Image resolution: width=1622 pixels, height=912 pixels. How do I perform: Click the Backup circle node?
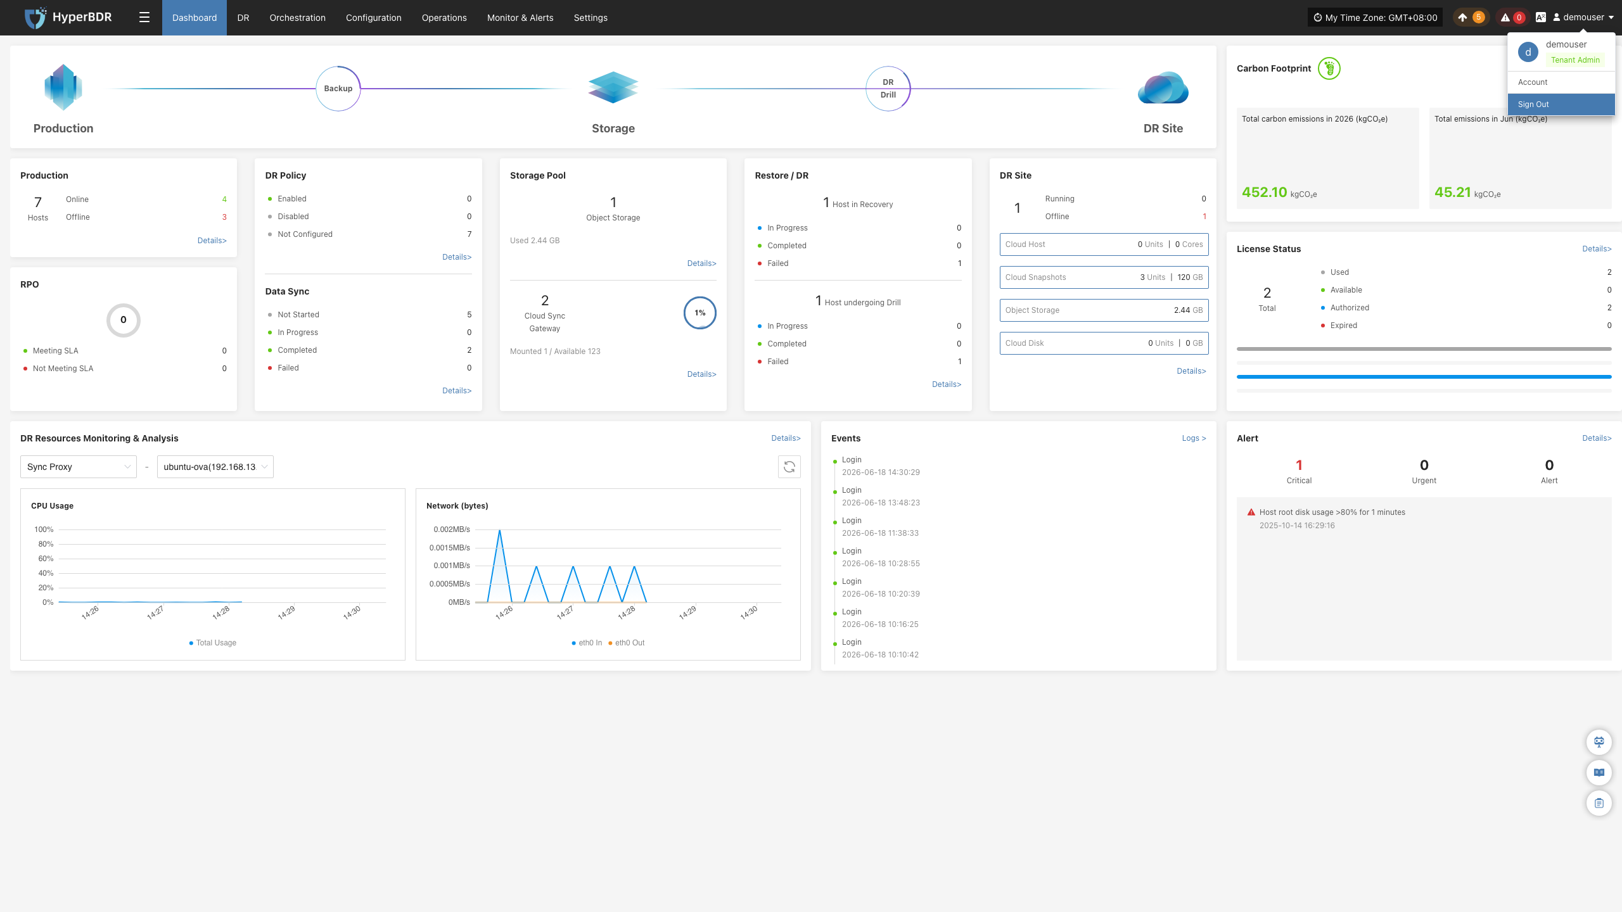(x=338, y=89)
